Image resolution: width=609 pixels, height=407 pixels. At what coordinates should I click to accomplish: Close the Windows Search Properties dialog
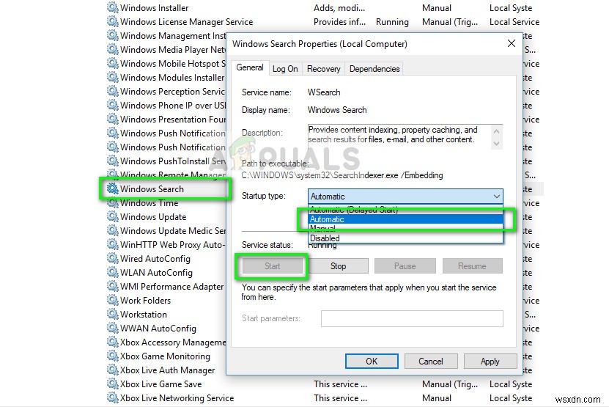512,43
